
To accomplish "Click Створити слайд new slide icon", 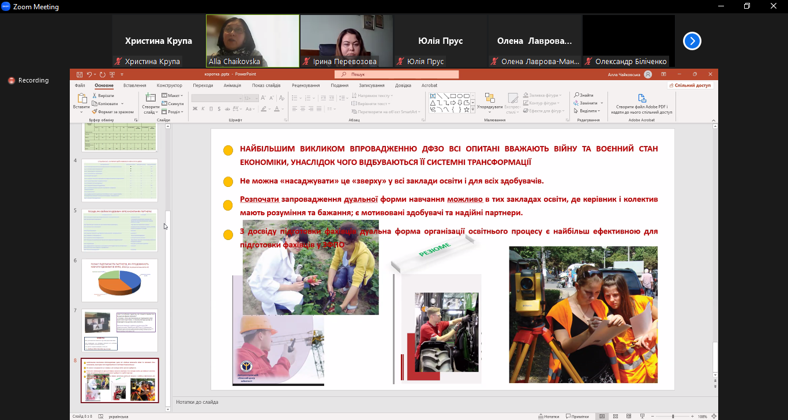I will pyautogui.click(x=151, y=99).
